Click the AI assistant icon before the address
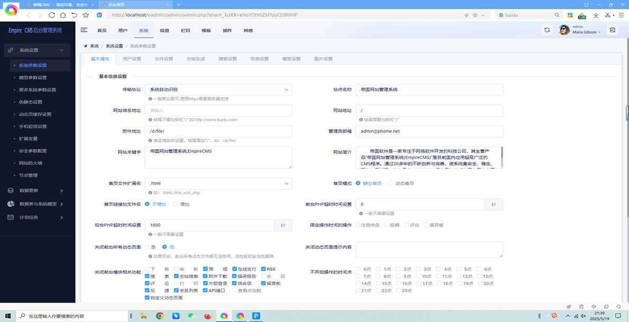This screenshot has width=629, height=322. [x=99, y=15]
